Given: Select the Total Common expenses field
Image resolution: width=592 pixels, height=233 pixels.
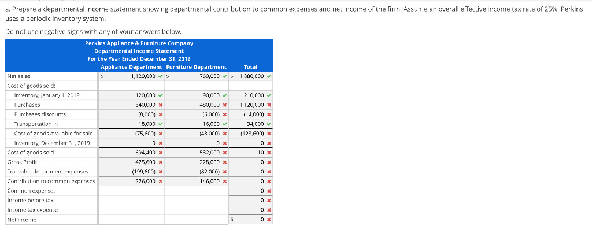Looking at the screenshot, I should (250, 191).
